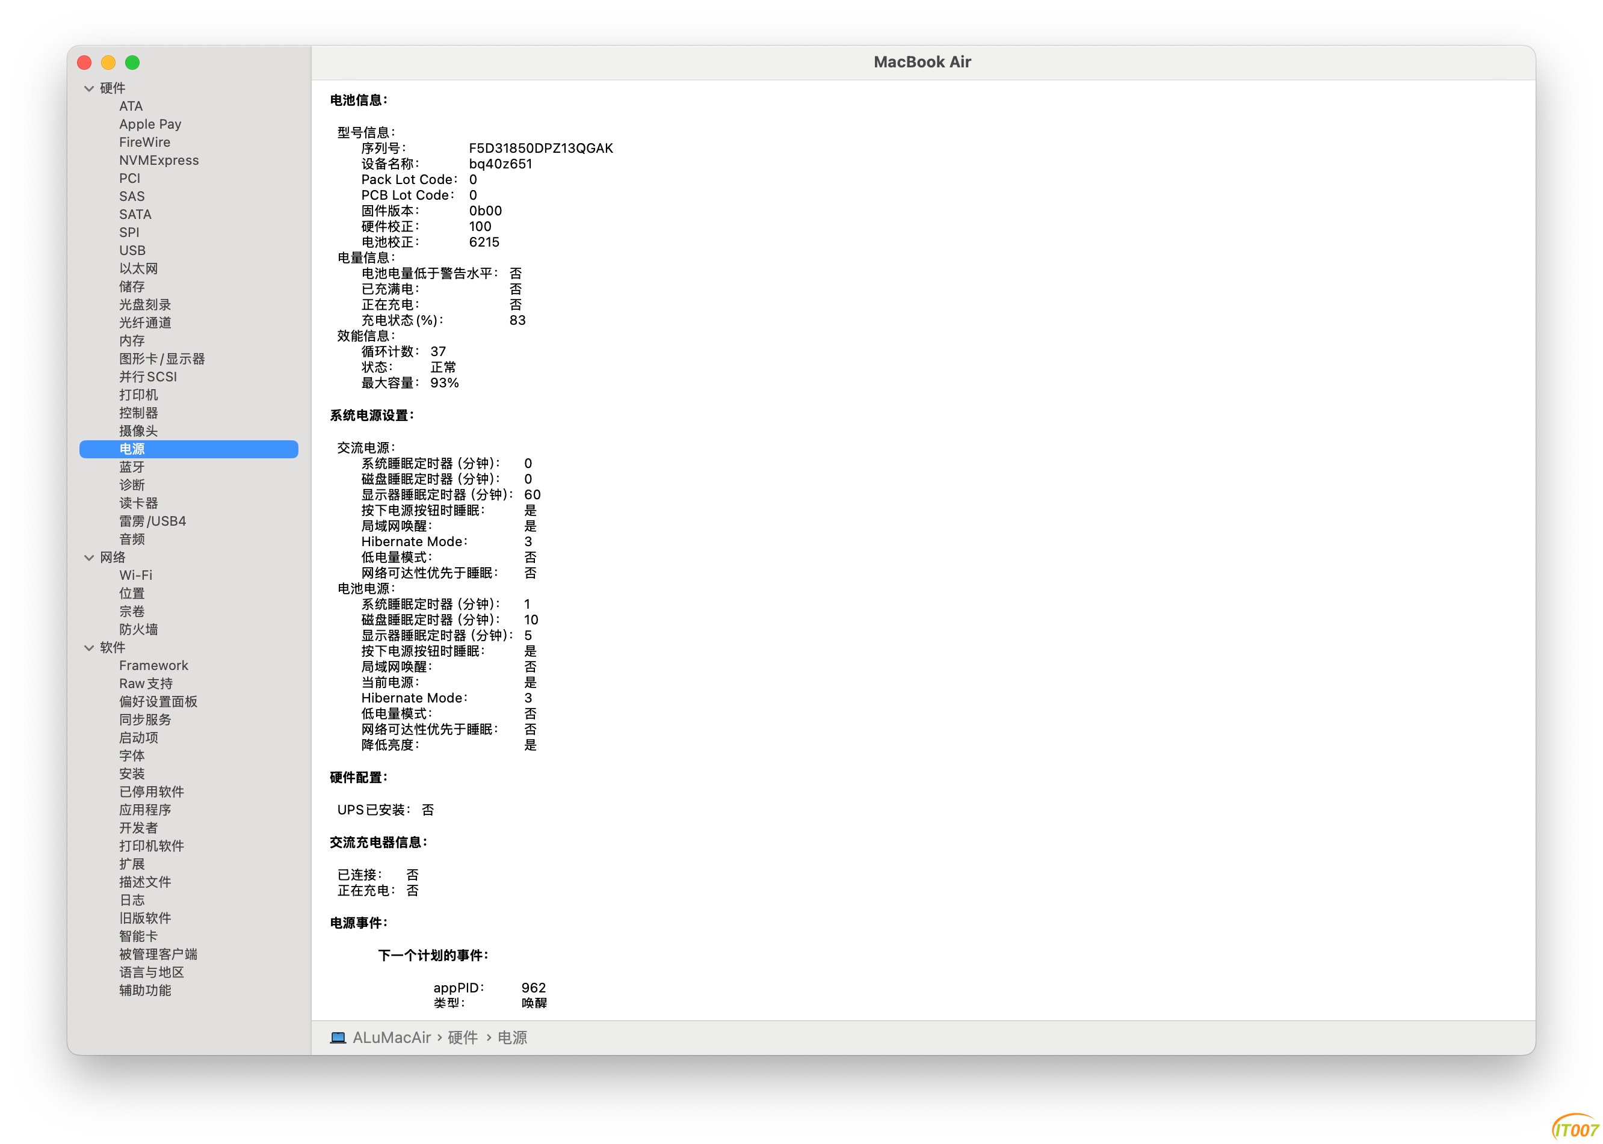Screen dimensions: 1603x1144
Task: Click the red close window button
Action: tap(85, 63)
